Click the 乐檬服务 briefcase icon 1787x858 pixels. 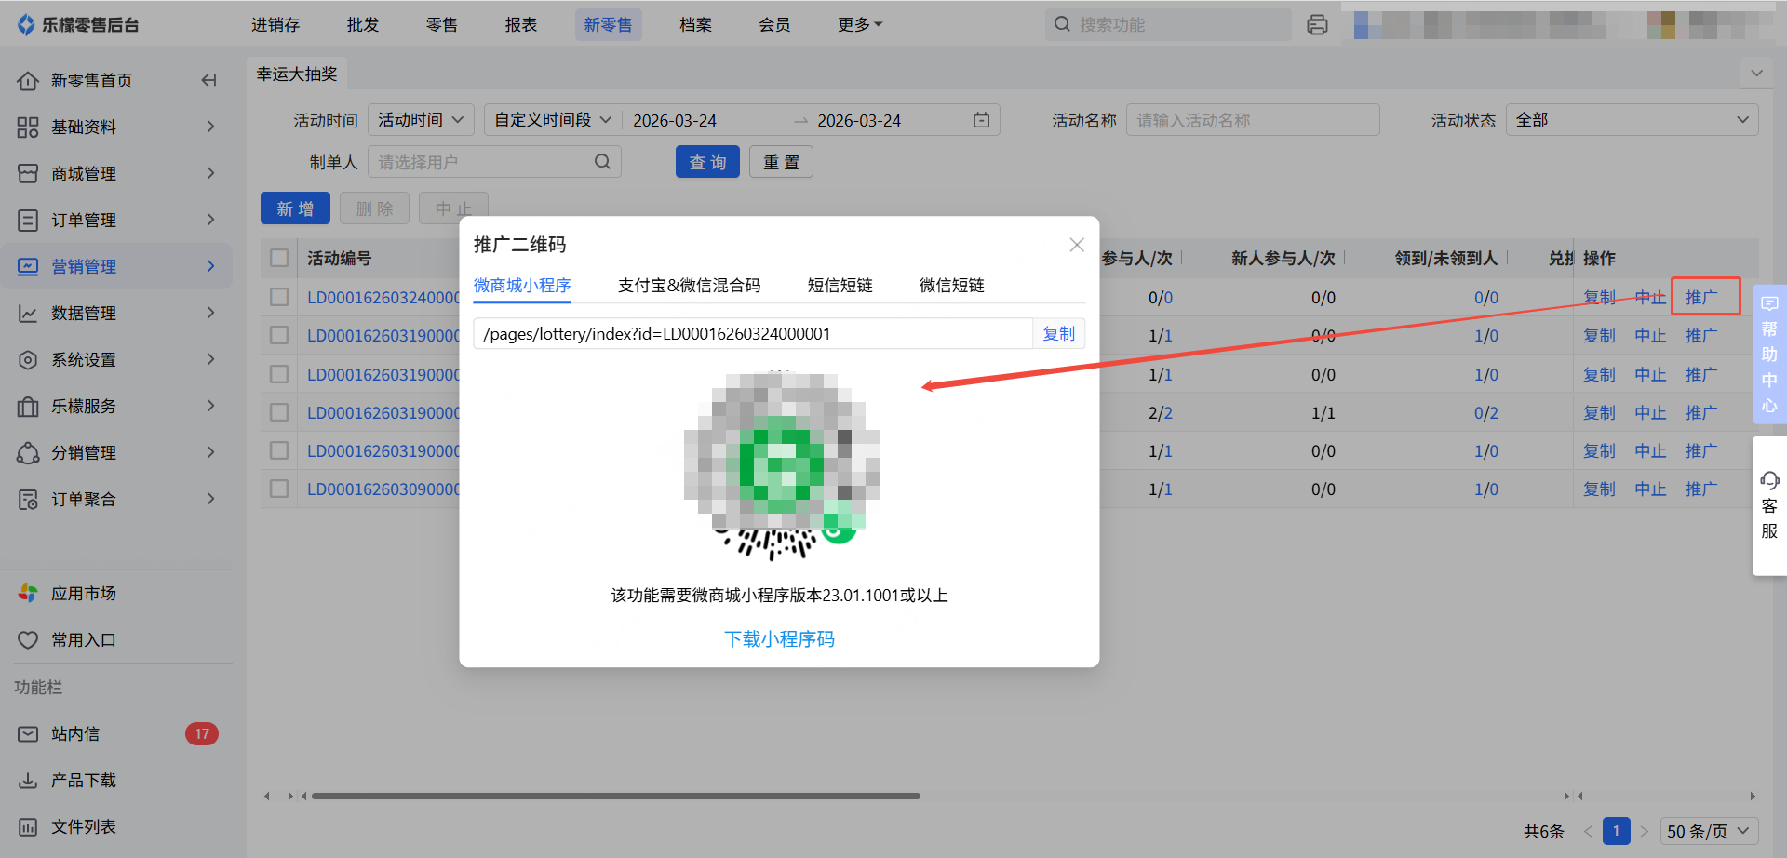point(28,407)
